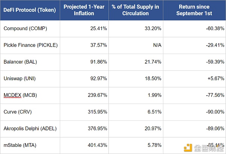Select the N/A circulation cell
The width and height of the screenshot is (226, 154).
pos(136,45)
